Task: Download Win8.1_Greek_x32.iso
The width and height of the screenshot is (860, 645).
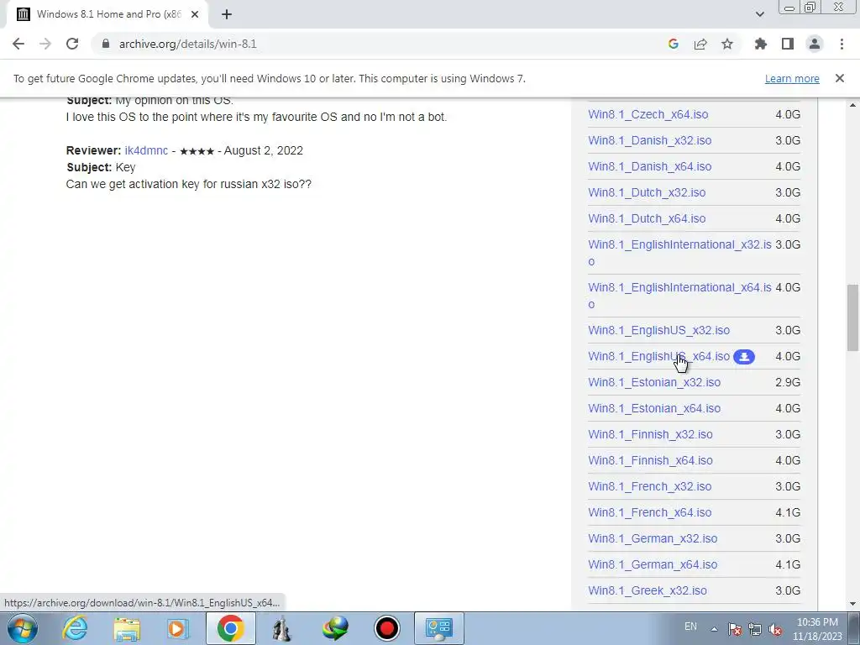Action: tap(648, 590)
